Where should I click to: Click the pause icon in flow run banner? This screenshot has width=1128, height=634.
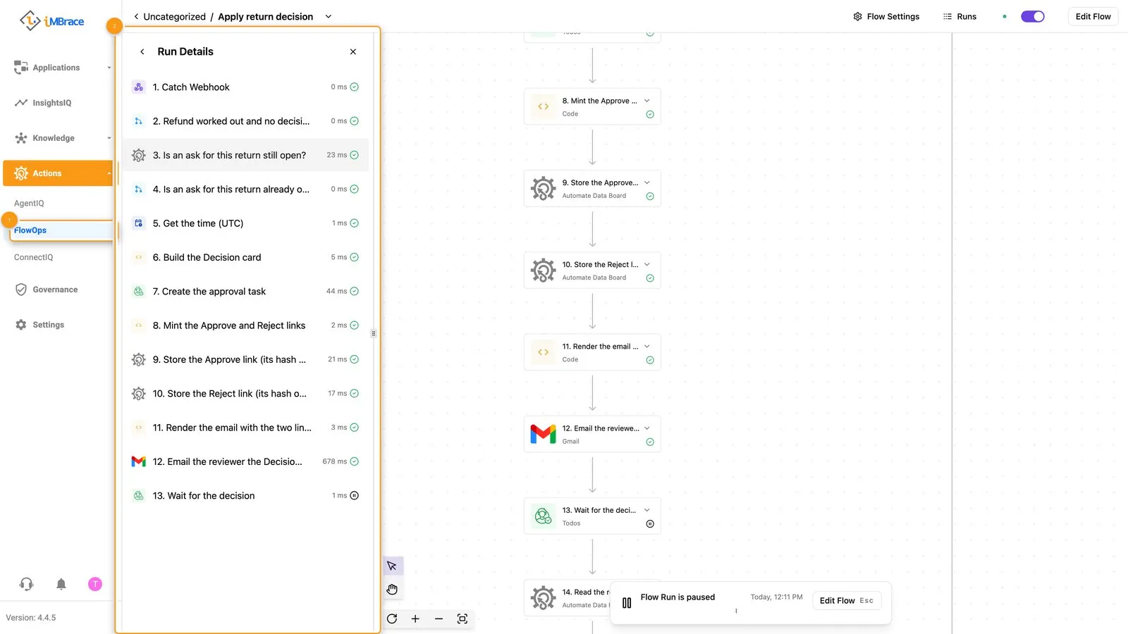(x=627, y=603)
